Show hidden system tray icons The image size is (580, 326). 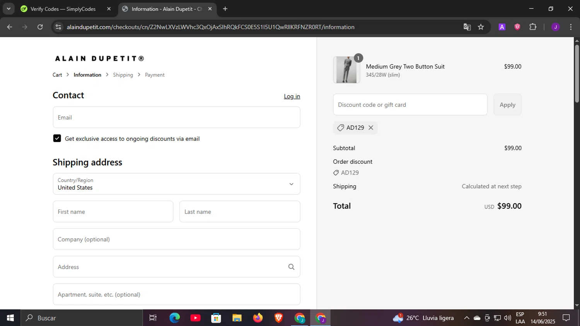click(x=467, y=318)
